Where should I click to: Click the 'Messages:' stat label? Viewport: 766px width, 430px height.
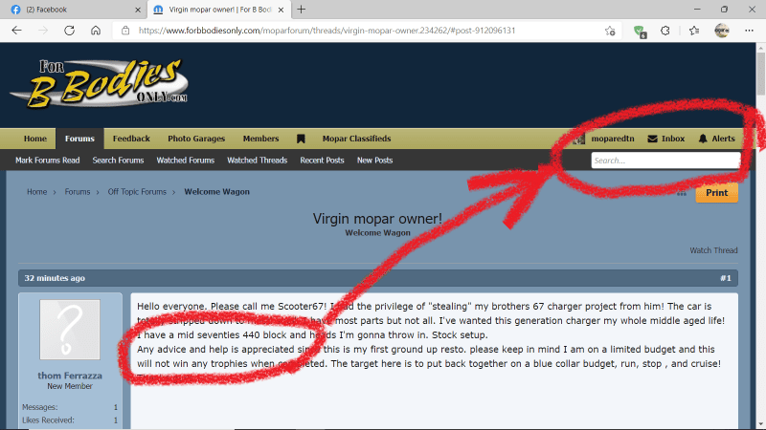(40, 407)
